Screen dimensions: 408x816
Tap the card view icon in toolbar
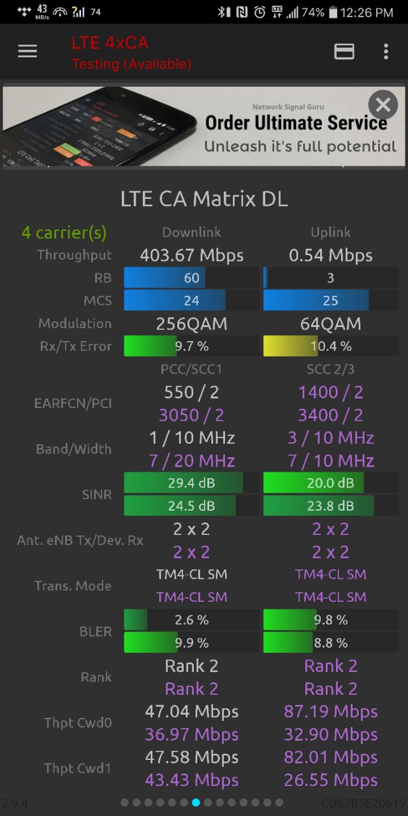pos(344,52)
